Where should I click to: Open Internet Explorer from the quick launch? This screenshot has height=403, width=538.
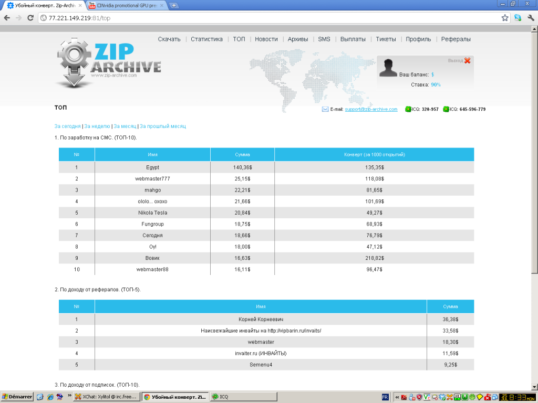click(x=50, y=397)
